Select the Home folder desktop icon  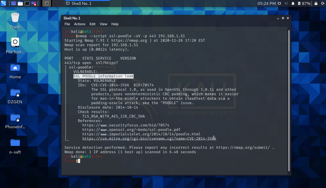pos(15,71)
